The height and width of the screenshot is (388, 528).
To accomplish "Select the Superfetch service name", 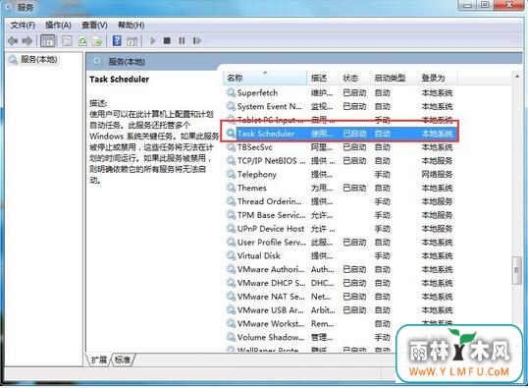I will pos(257,92).
